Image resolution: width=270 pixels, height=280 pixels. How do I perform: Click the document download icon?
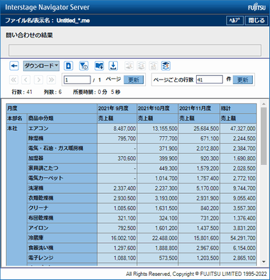click(x=69, y=66)
